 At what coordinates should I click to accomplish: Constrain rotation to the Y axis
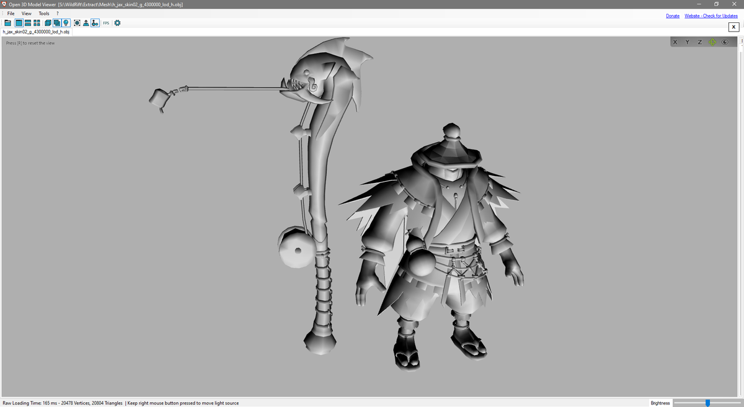click(x=687, y=42)
